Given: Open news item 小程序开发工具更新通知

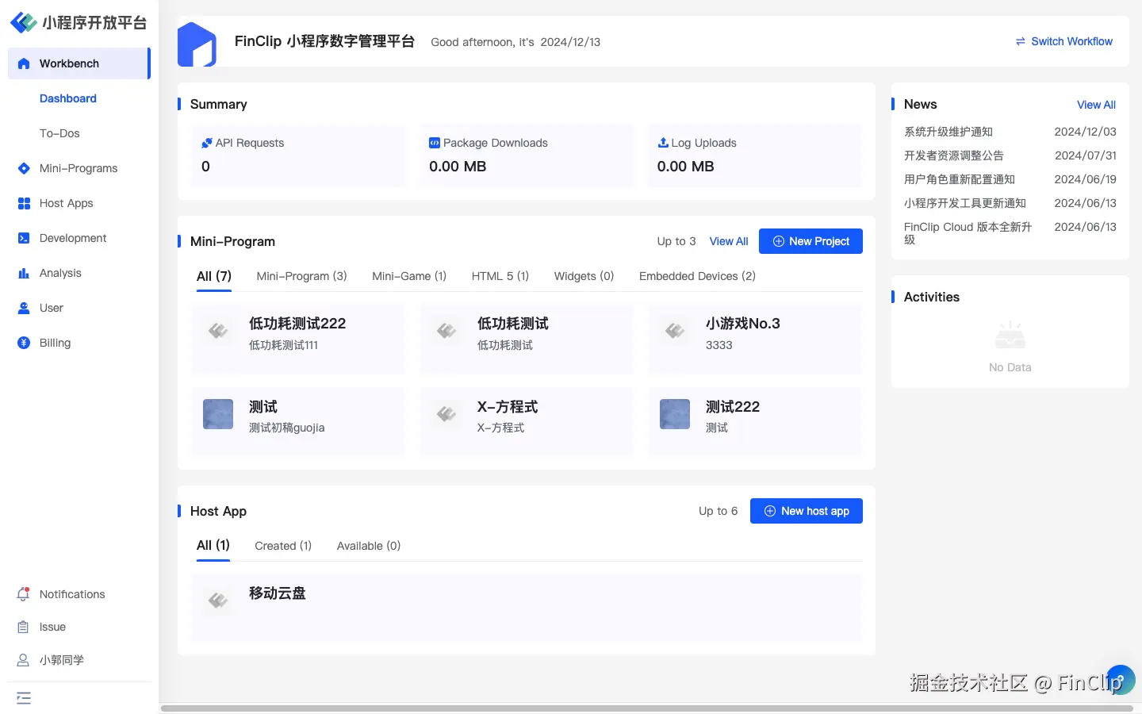Looking at the screenshot, I should 965,203.
